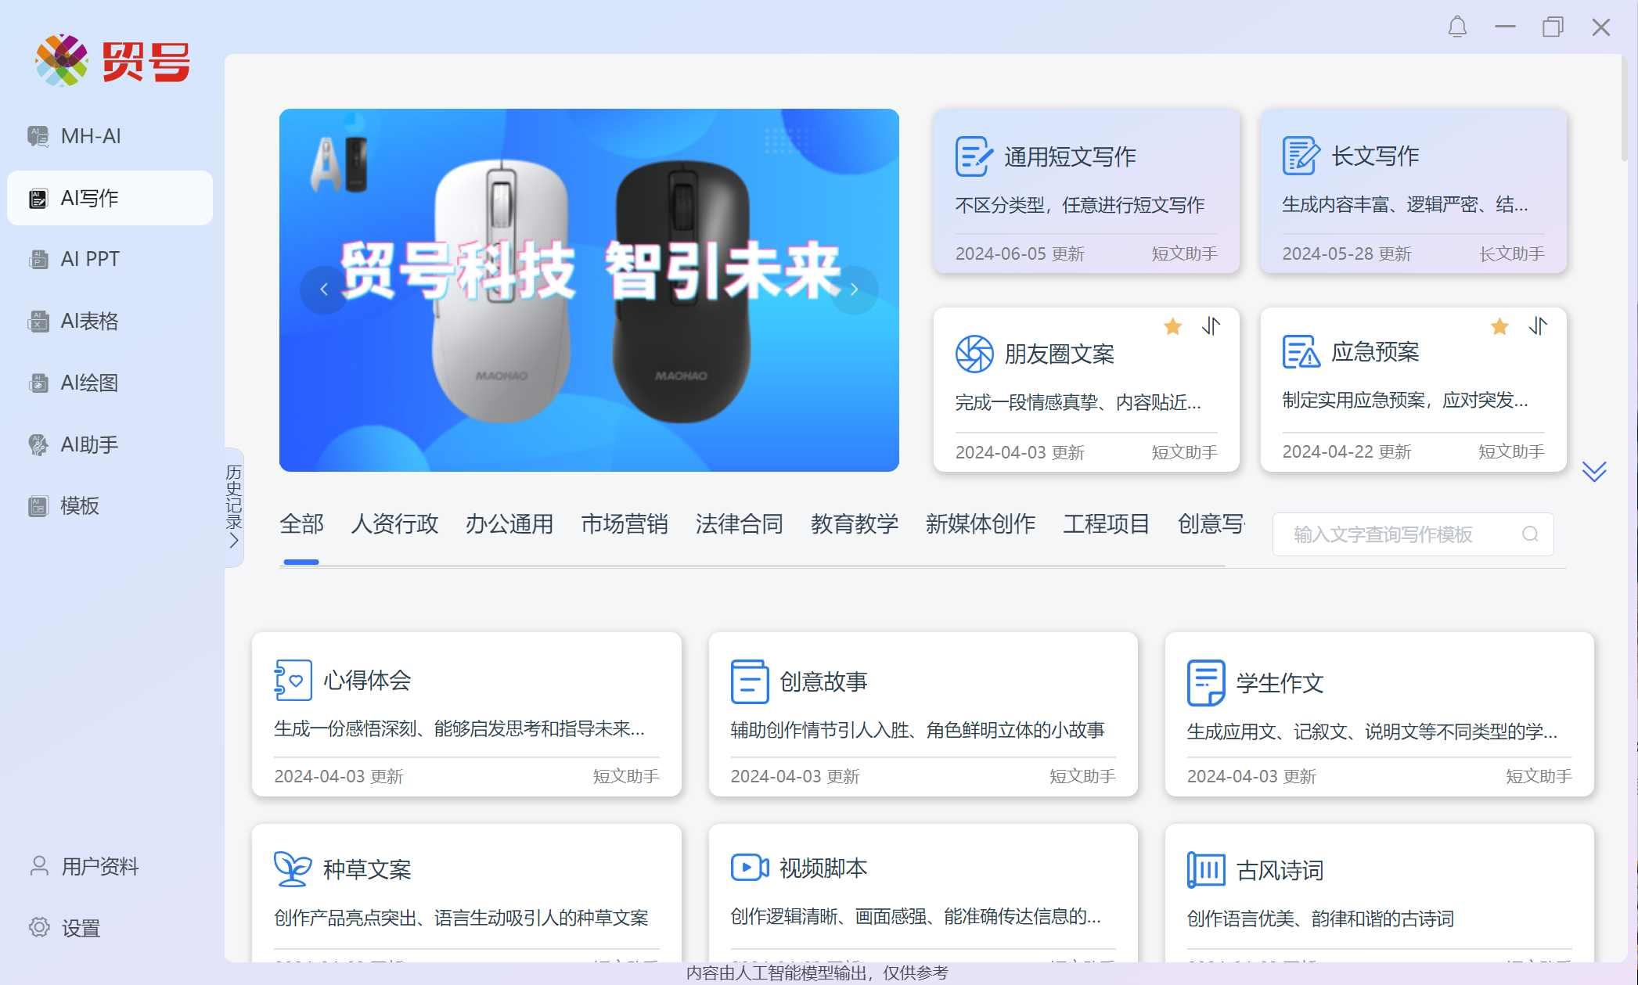Go to previous banner slide
Viewport: 1638px width, 985px height.
324,289
